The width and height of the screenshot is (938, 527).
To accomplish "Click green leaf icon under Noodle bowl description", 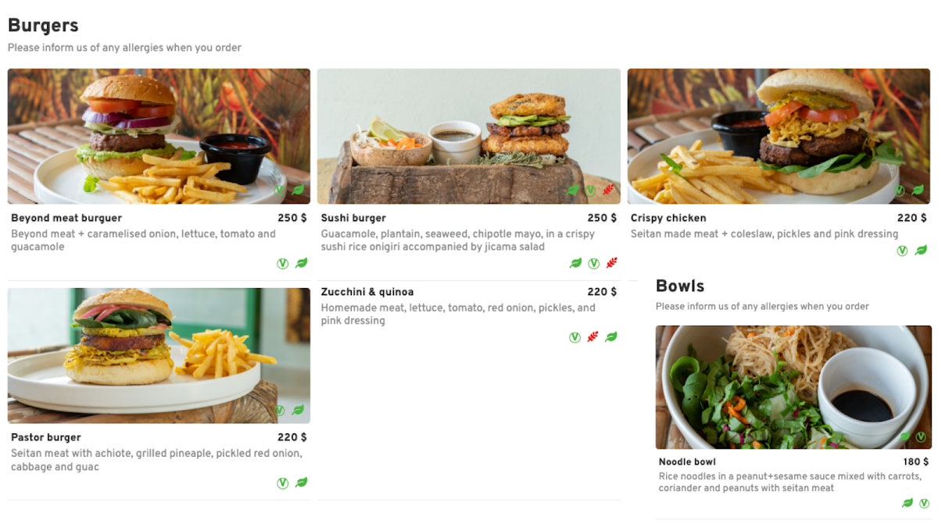I will coord(908,504).
